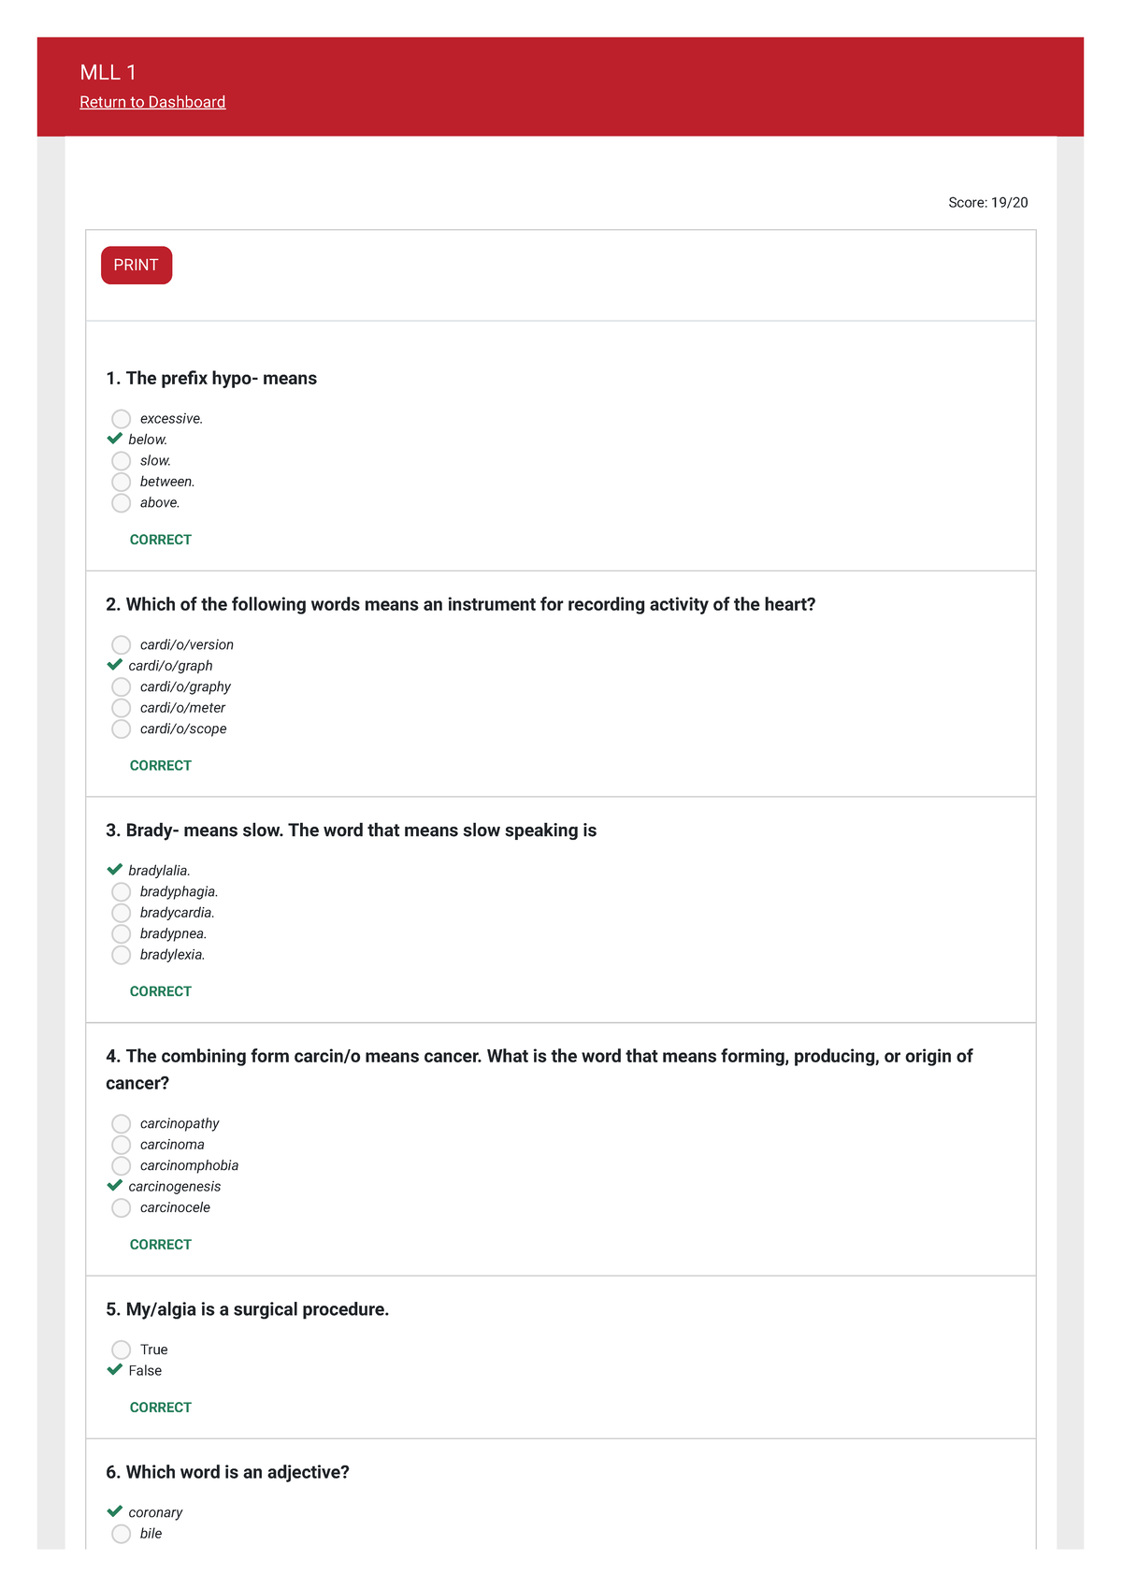The height and width of the screenshot is (1588, 1122).
Task: Click the Score: 19/20 text
Action: point(987,202)
